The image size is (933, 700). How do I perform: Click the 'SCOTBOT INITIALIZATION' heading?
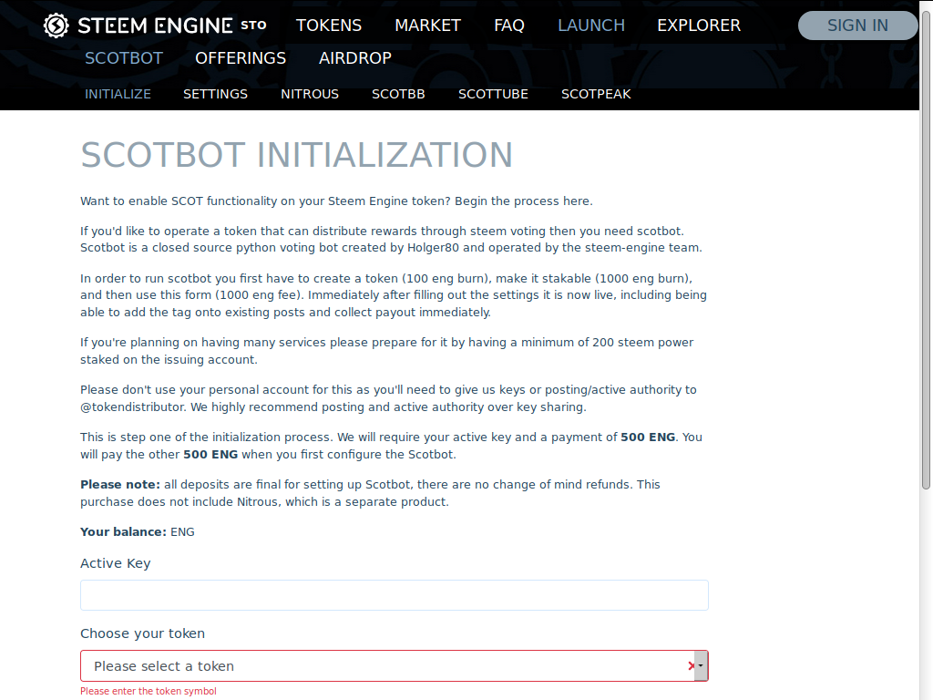296,155
